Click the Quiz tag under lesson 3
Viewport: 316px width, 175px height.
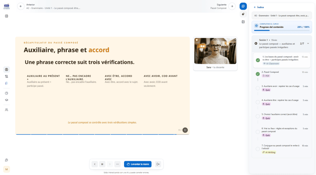[x=266, y=90]
